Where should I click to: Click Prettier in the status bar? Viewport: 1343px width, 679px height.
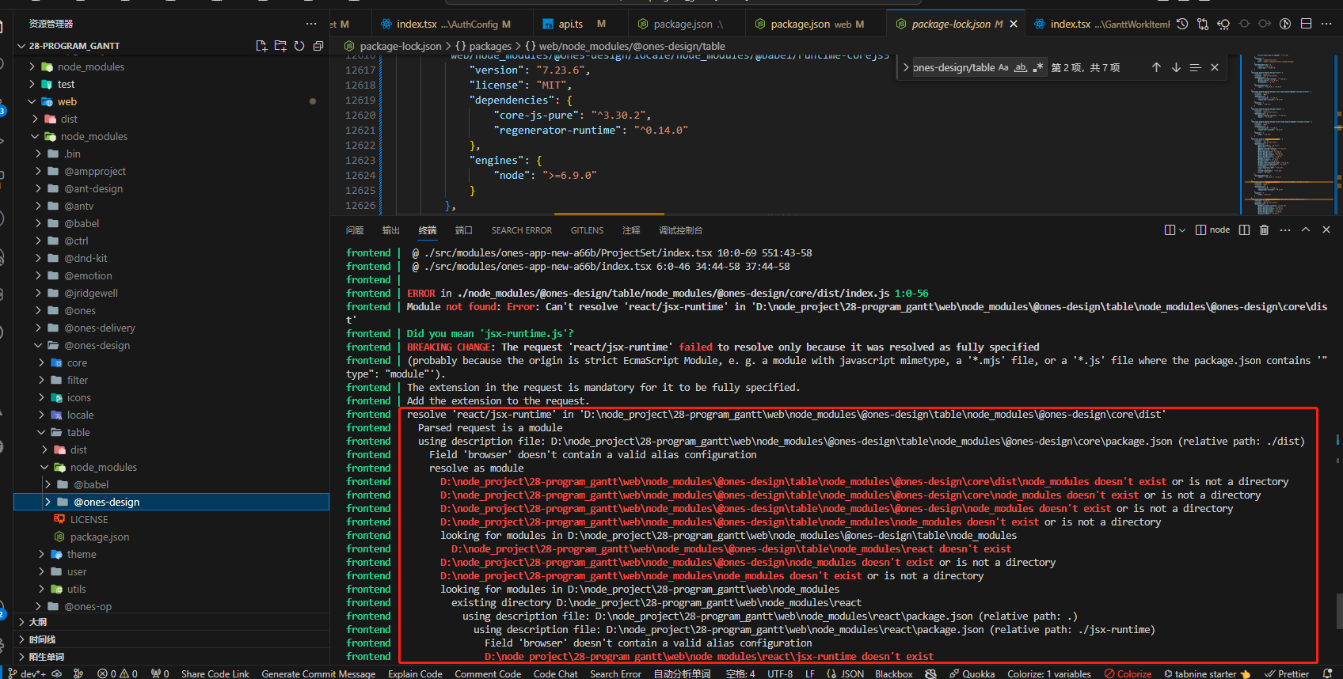pyautogui.click(x=1286, y=673)
